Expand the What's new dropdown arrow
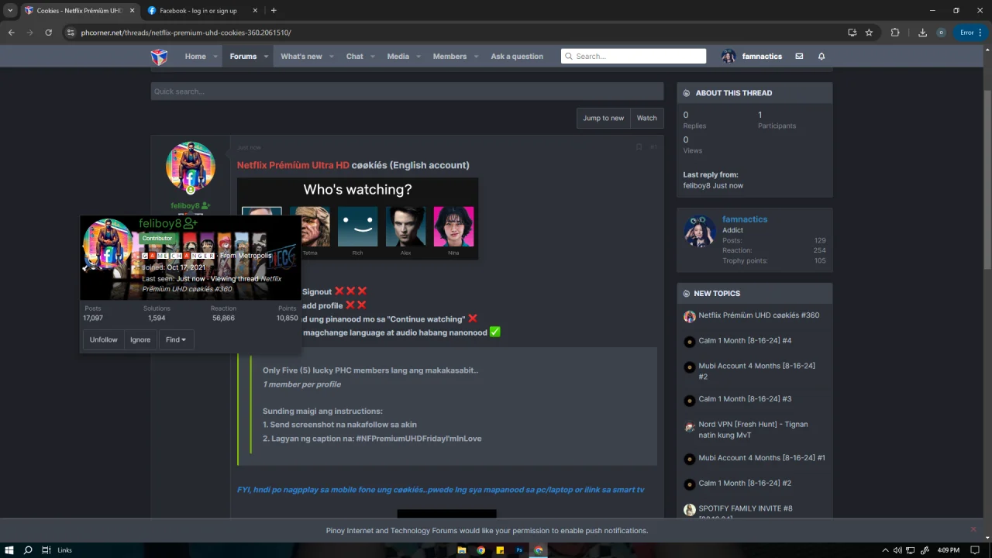The image size is (992, 558). 331,57
